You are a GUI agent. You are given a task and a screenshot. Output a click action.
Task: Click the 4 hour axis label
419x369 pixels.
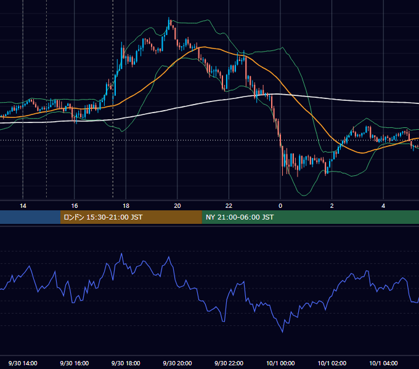[x=383, y=206]
